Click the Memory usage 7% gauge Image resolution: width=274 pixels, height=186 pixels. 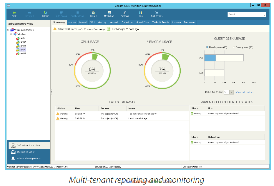[x=162, y=71]
